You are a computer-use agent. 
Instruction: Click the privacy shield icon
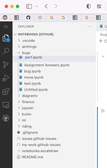click(89, 6)
